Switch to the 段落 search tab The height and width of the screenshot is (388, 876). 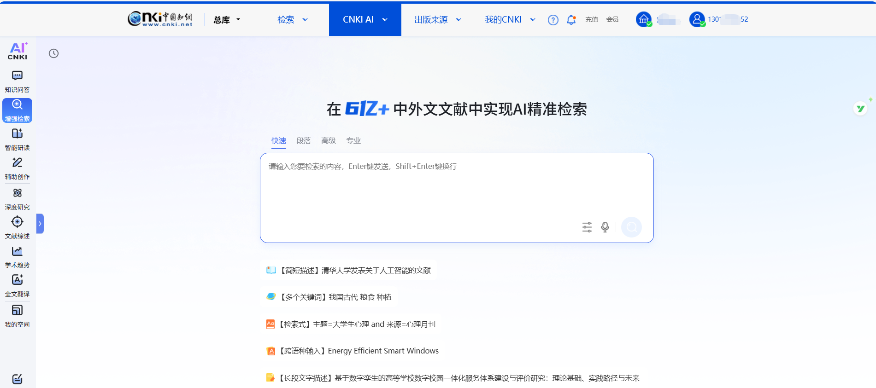303,141
